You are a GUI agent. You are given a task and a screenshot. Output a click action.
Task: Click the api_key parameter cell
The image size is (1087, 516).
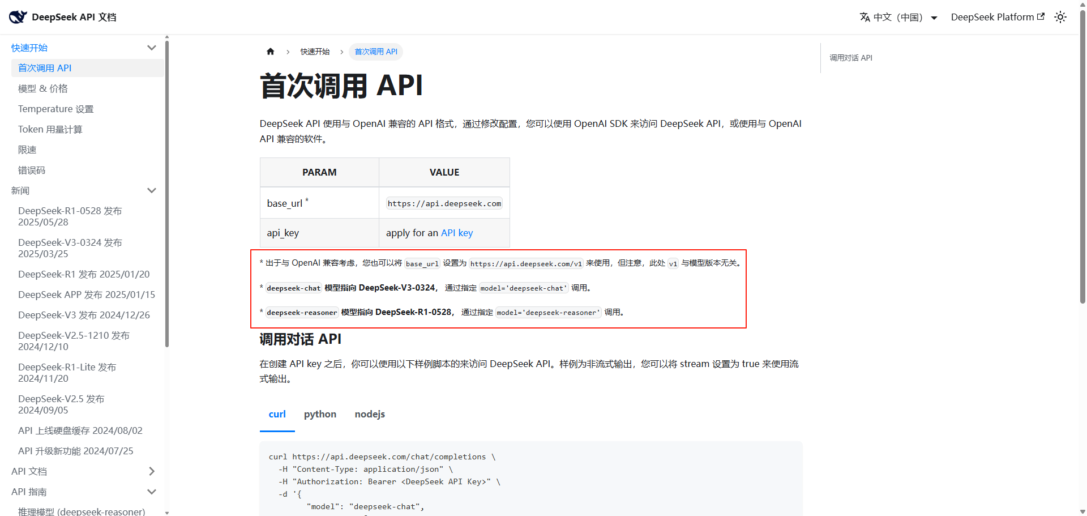pyautogui.click(x=319, y=233)
